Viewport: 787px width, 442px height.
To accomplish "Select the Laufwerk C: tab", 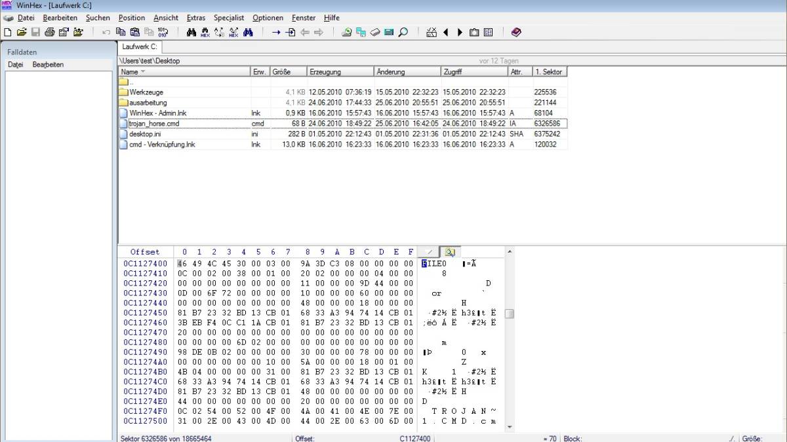I will [x=139, y=47].
